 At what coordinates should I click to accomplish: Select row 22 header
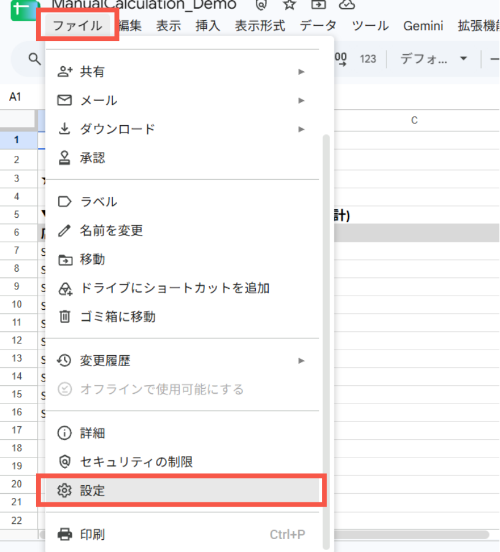click(17, 520)
